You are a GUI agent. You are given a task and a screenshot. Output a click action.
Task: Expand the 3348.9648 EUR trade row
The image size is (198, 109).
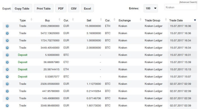(x=7, y=106)
